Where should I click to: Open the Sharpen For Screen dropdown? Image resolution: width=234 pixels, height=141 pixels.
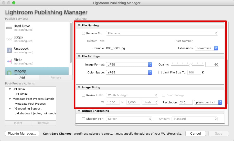(x=129, y=119)
